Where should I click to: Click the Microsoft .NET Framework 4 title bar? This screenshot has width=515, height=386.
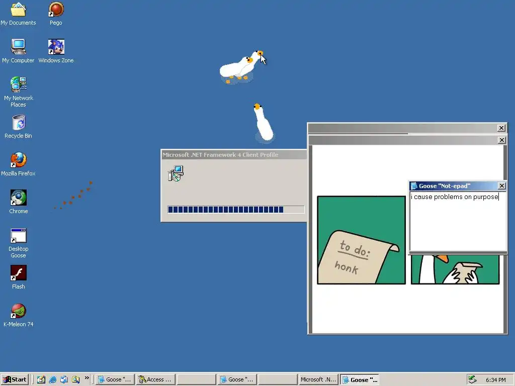[x=234, y=155]
